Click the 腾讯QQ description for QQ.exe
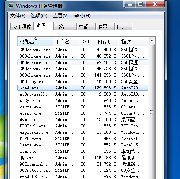The image size is (180, 179). click(129, 158)
